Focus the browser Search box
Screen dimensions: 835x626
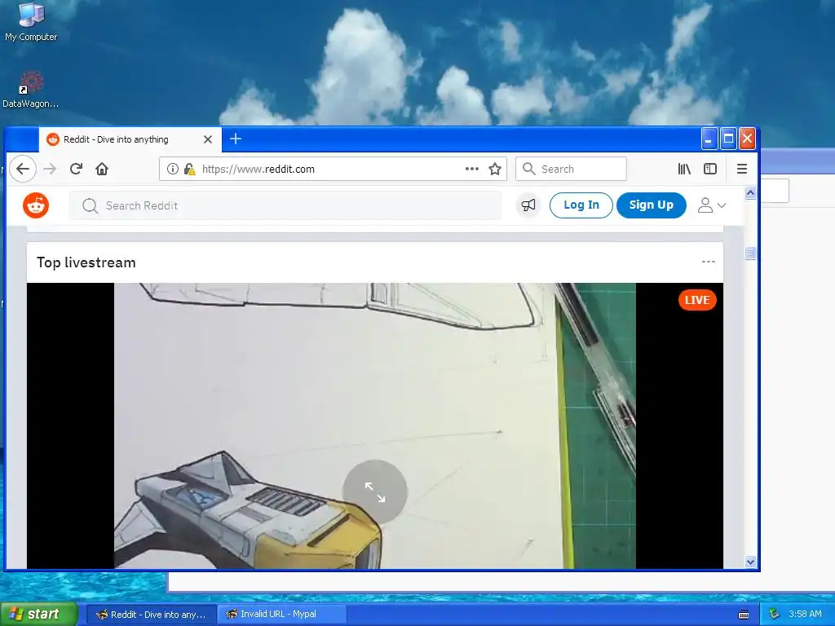[571, 169]
